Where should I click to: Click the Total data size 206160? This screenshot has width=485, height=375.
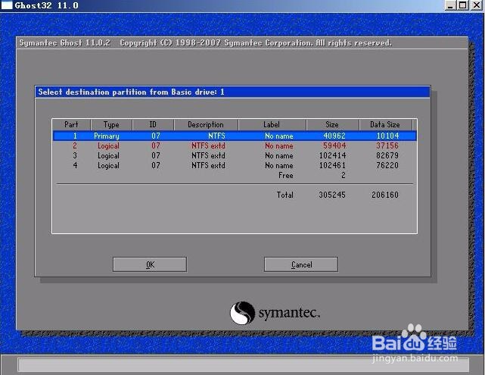click(385, 195)
